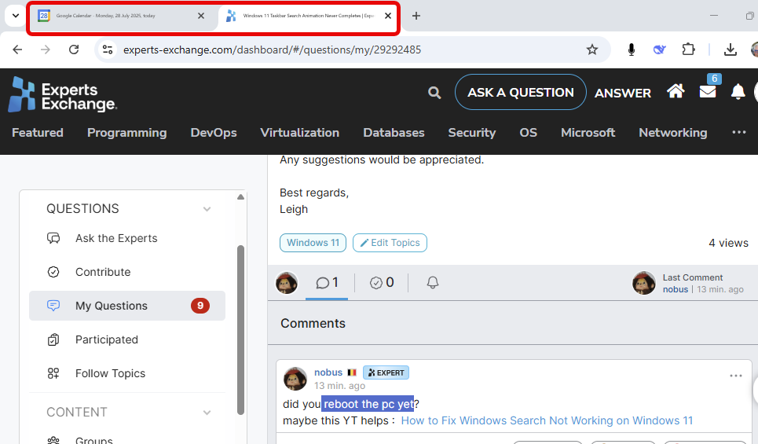Image resolution: width=758 pixels, height=444 pixels.
Task: Open the Featured menu
Action: [x=38, y=133]
